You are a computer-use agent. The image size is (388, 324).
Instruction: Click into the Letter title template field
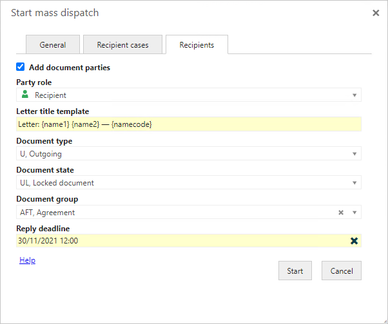click(x=188, y=124)
